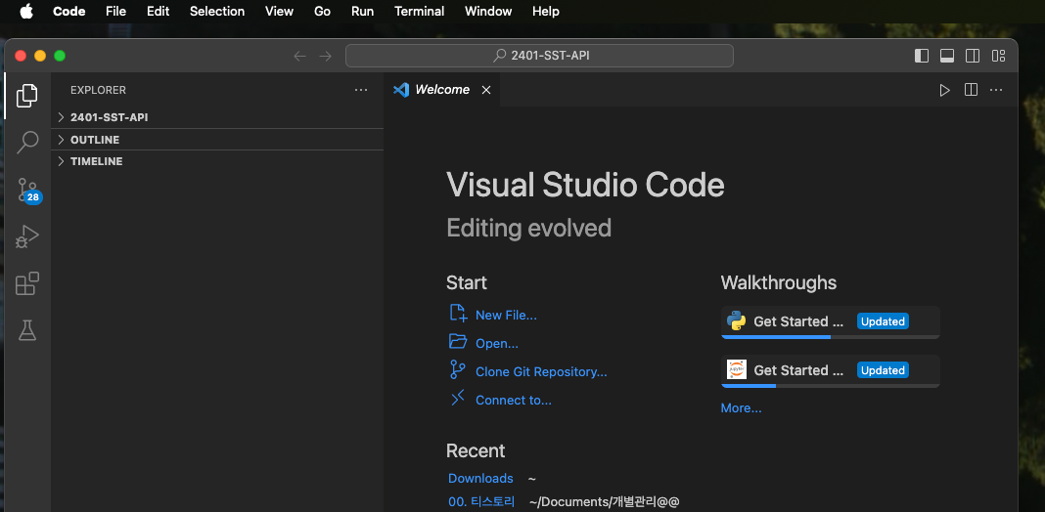This screenshot has height=512, width=1045.
Task: Toggle the secondary side bar layout icon
Action: click(973, 56)
